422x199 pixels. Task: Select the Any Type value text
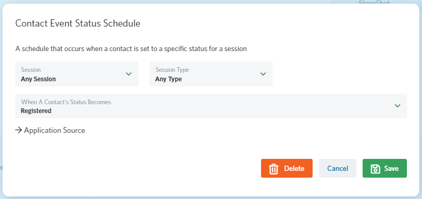tap(168, 79)
